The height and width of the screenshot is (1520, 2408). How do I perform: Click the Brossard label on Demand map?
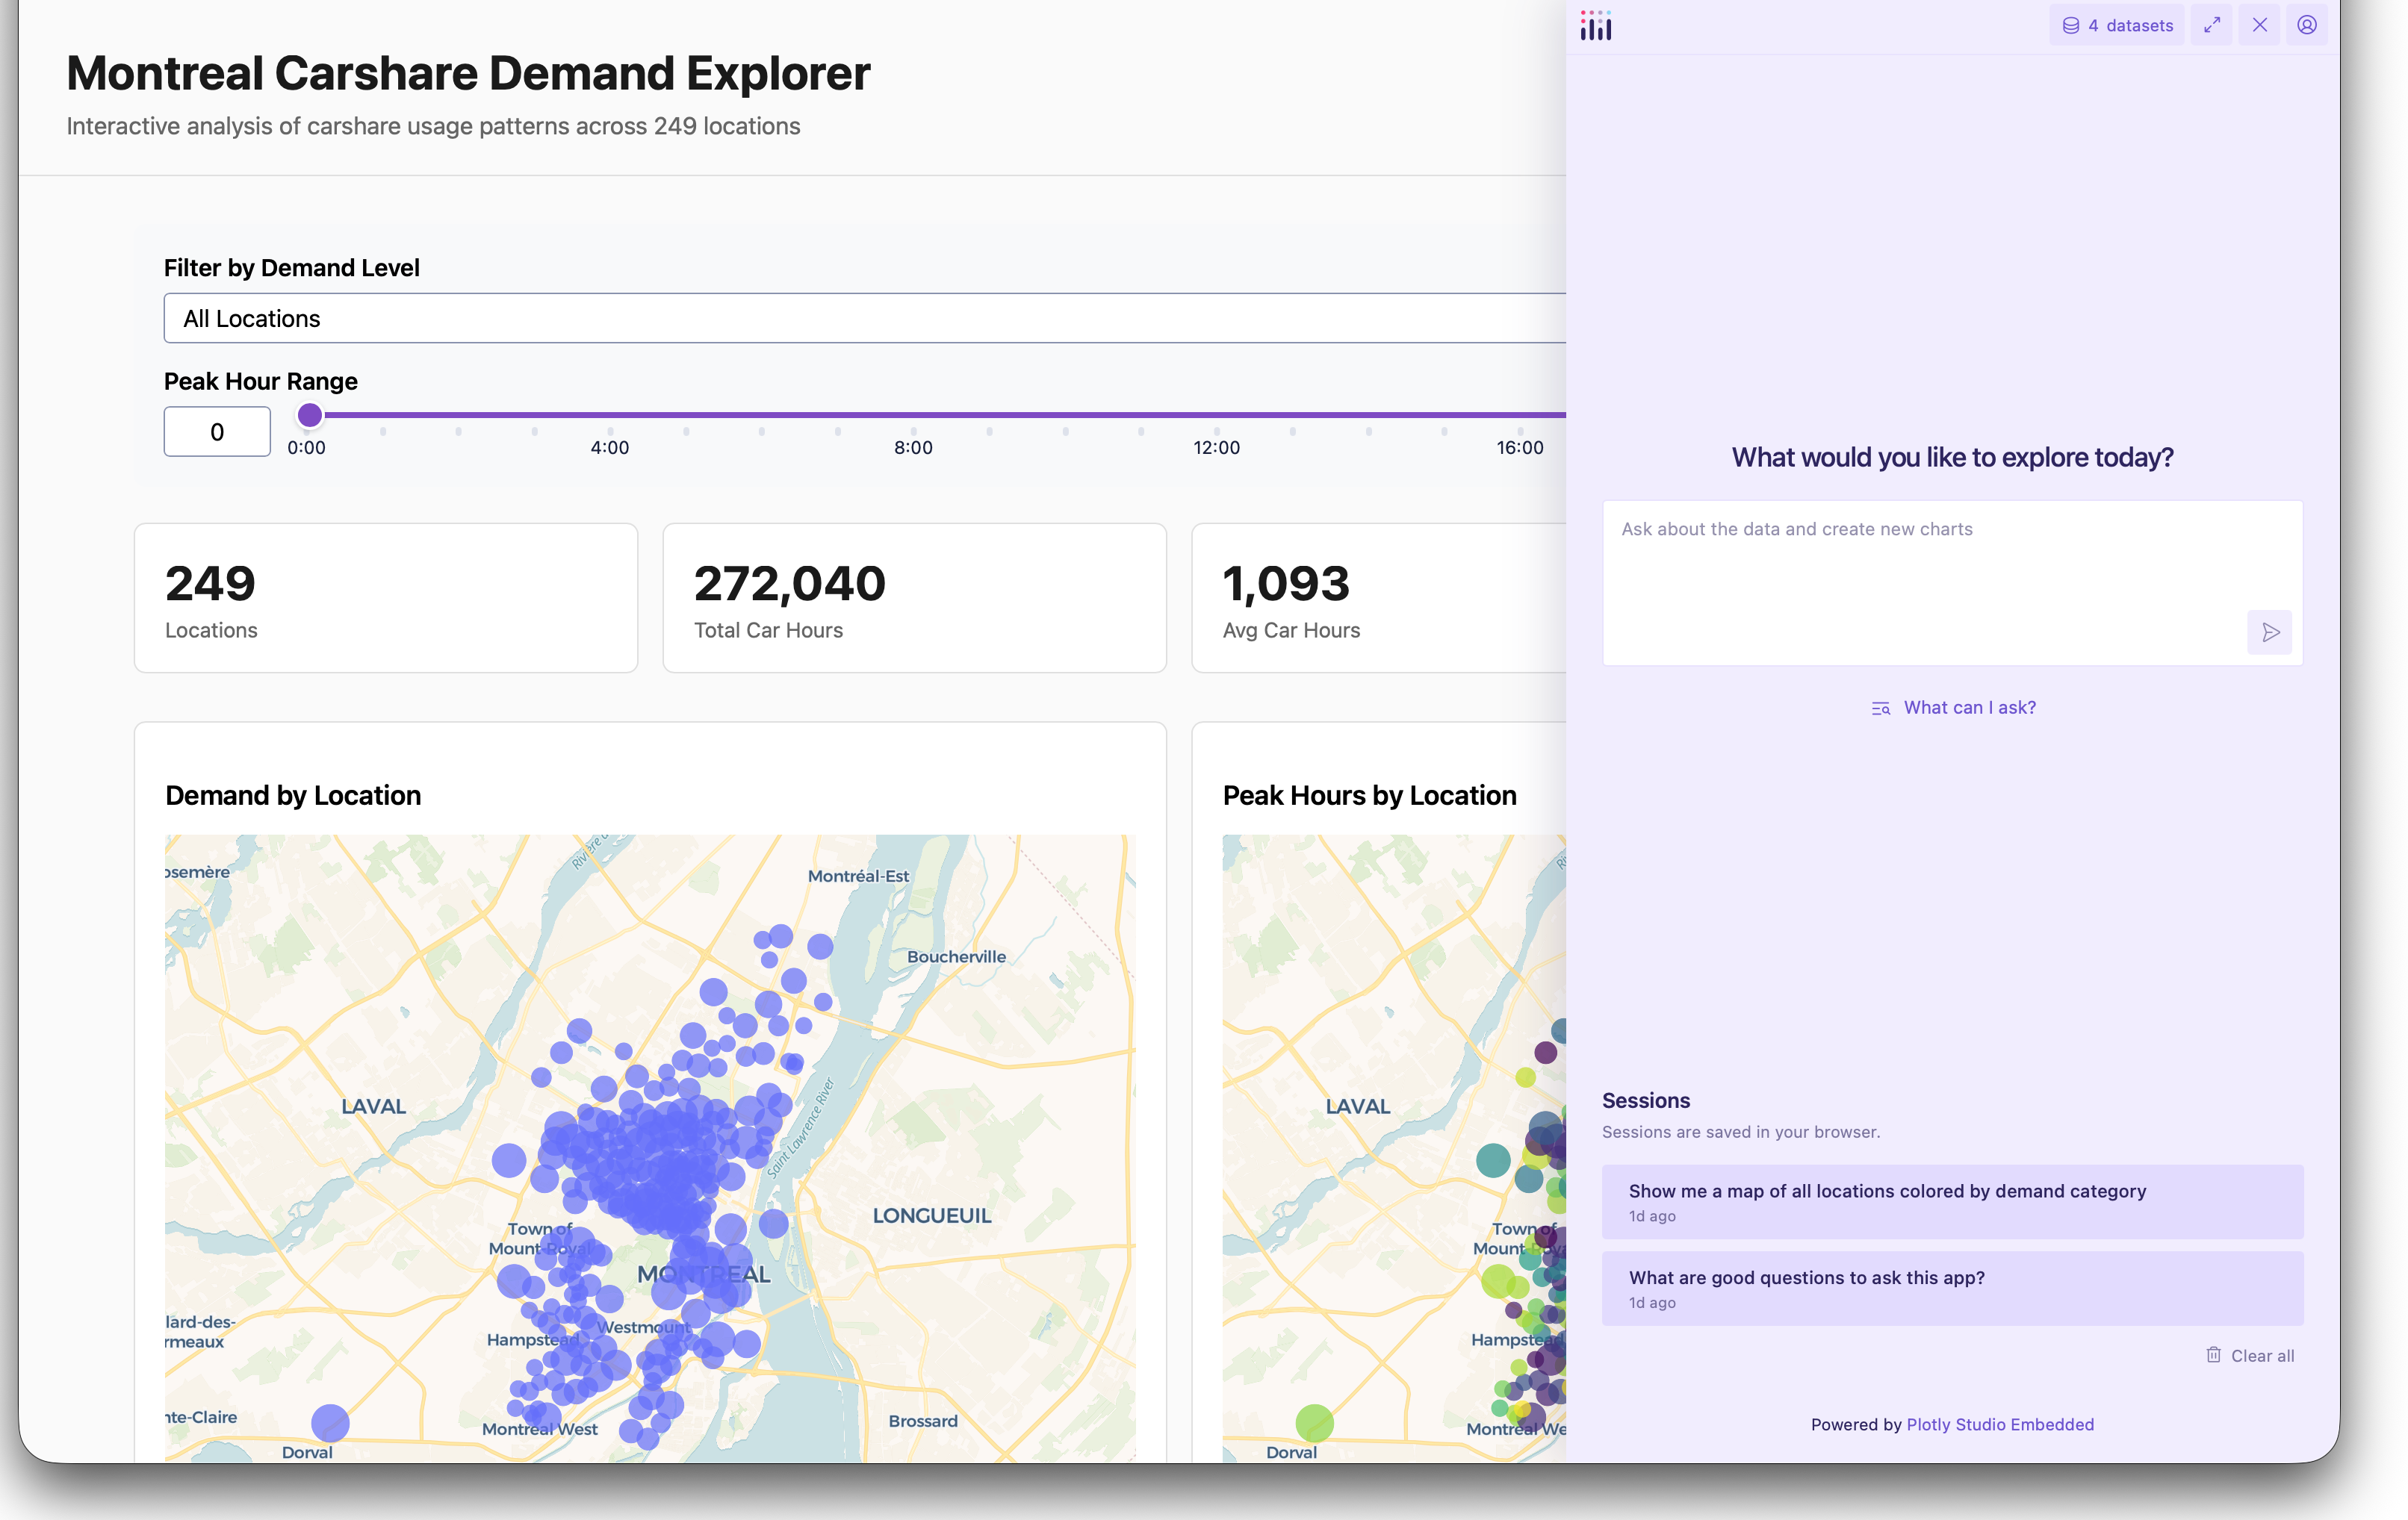click(923, 1421)
